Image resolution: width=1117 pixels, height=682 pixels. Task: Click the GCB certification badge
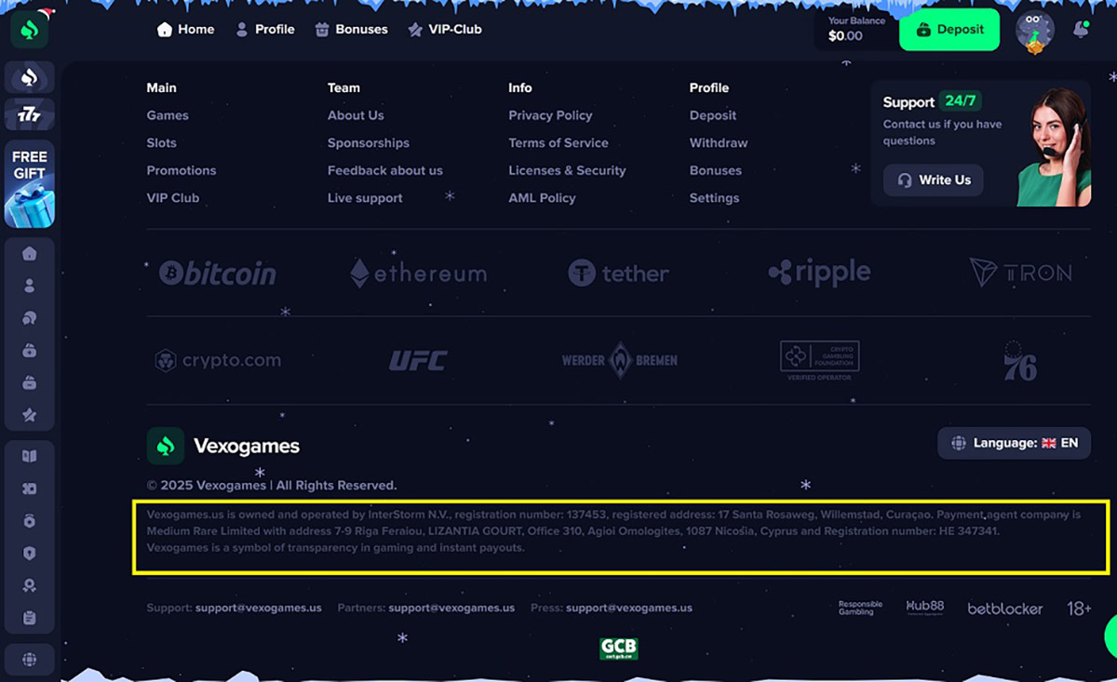(x=619, y=649)
